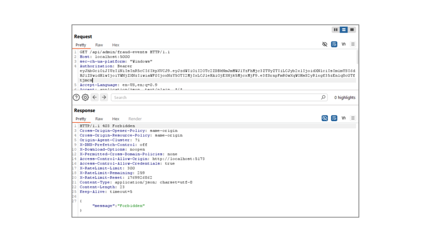
Task: Select Request Hex tab
Action: (116, 45)
